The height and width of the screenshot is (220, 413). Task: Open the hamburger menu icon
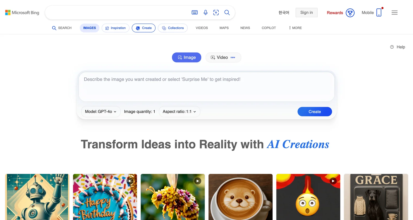click(x=394, y=13)
